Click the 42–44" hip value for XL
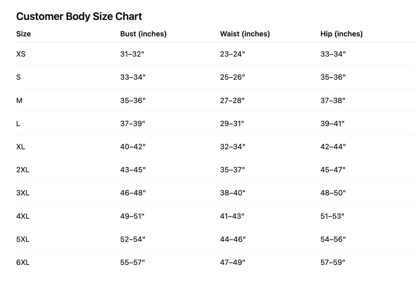The height and width of the screenshot is (292, 420). click(333, 147)
